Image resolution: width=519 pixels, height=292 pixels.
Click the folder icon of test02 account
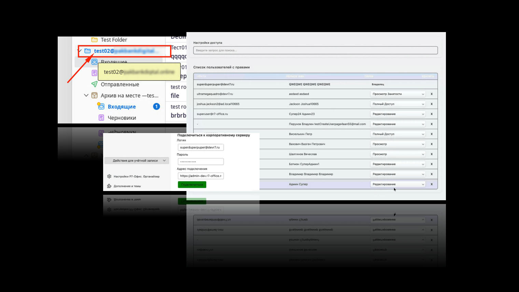pos(88,51)
